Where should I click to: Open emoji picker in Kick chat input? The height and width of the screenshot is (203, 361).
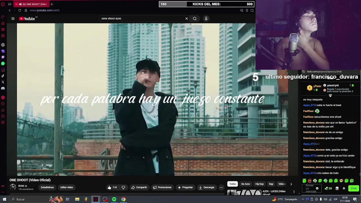(x=317, y=188)
